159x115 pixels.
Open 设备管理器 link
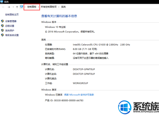(11, 21)
